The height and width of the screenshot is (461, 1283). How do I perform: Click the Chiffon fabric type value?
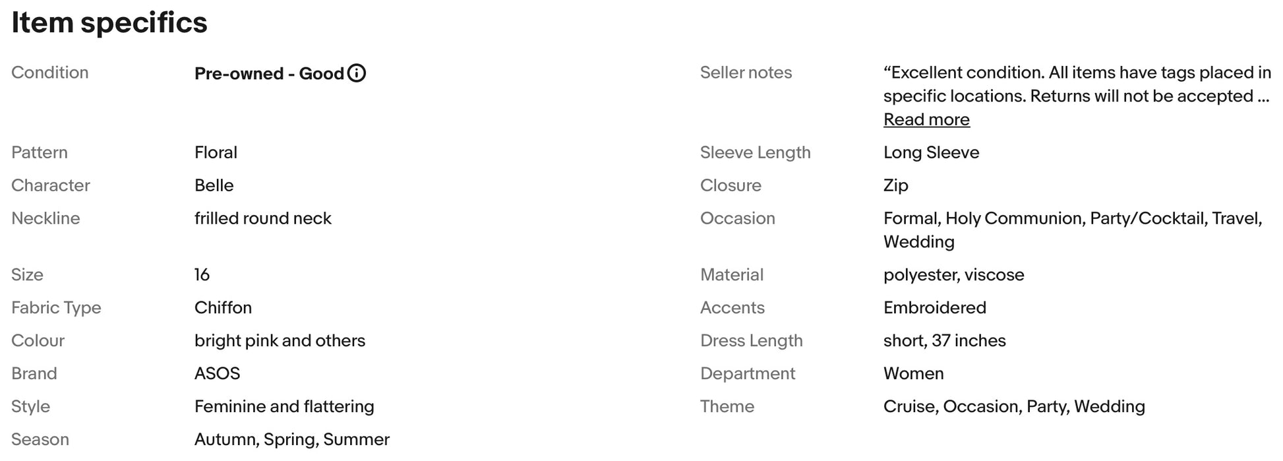pyautogui.click(x=223, y=307)
